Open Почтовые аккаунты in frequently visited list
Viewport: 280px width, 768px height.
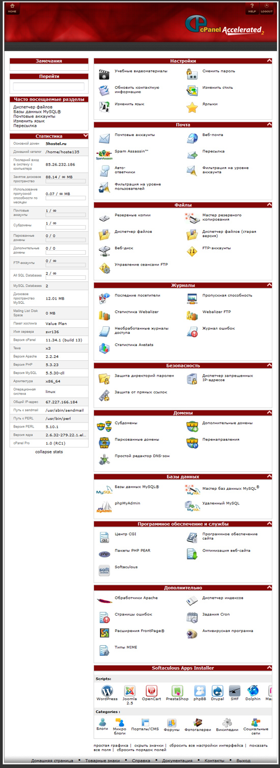34,116
